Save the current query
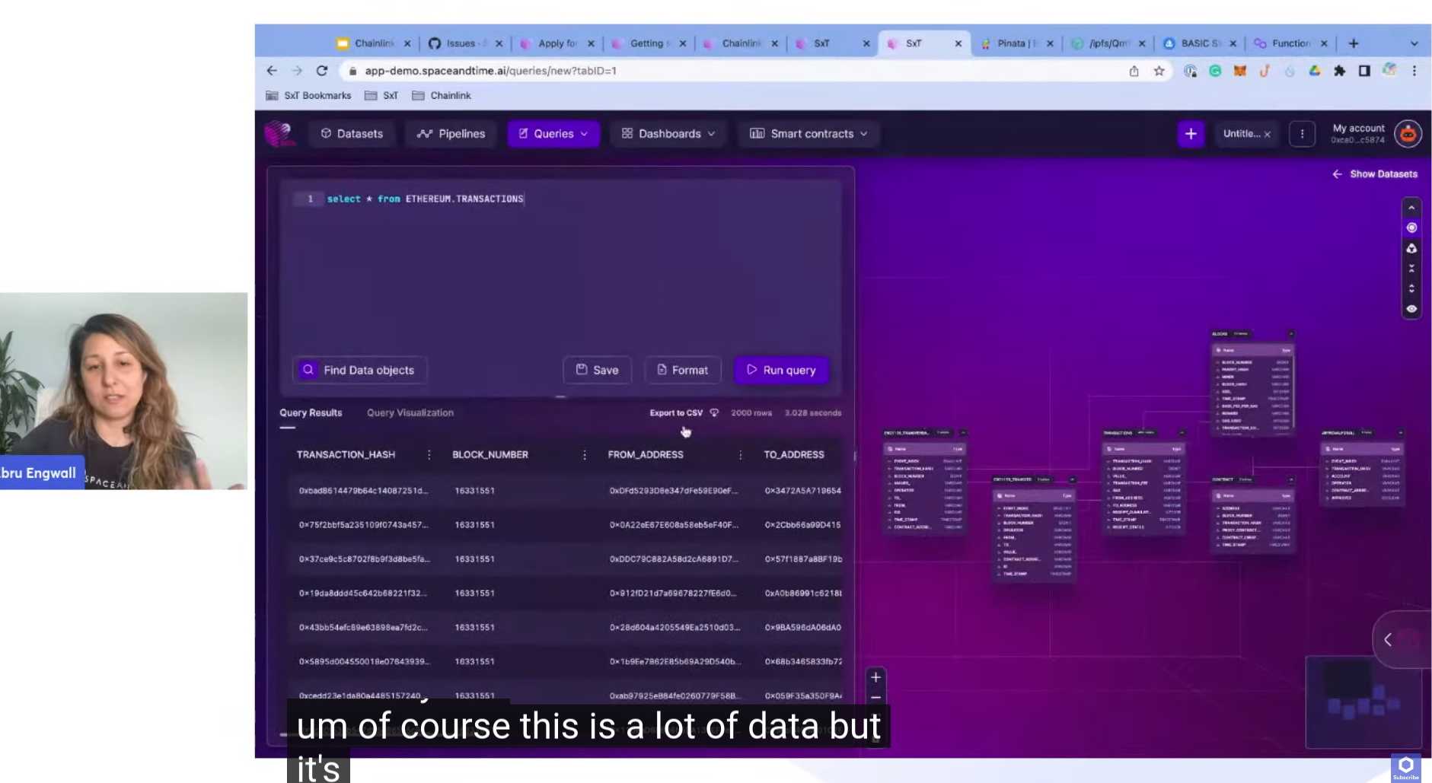Viewport: 1432px width, 783px height. 597,370
